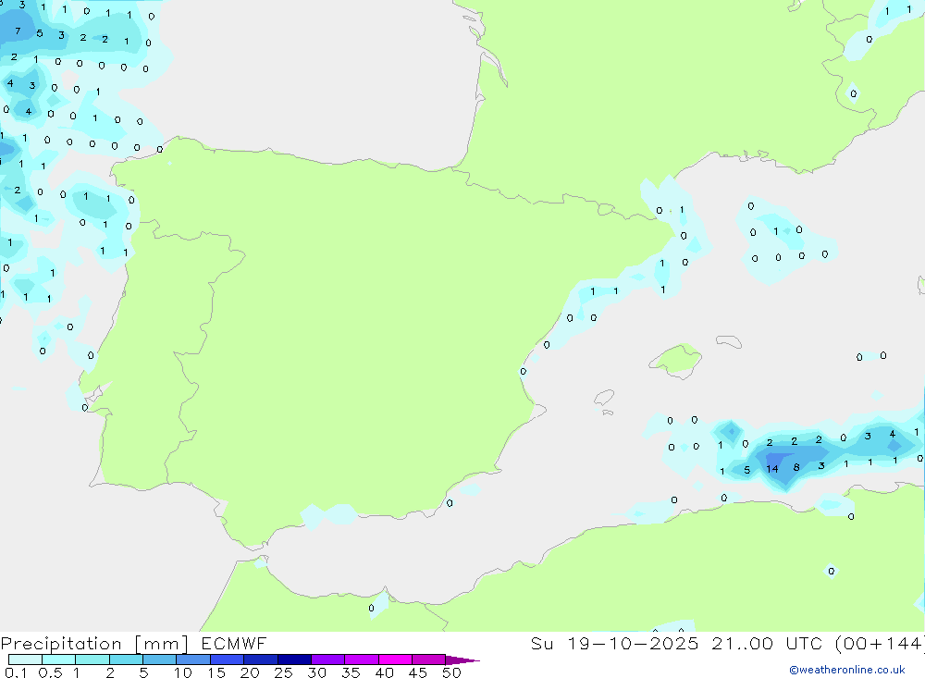The width and height of the screenshot is (925, 678).
Task: Click the legend label "35"
Action: (351, 672)
